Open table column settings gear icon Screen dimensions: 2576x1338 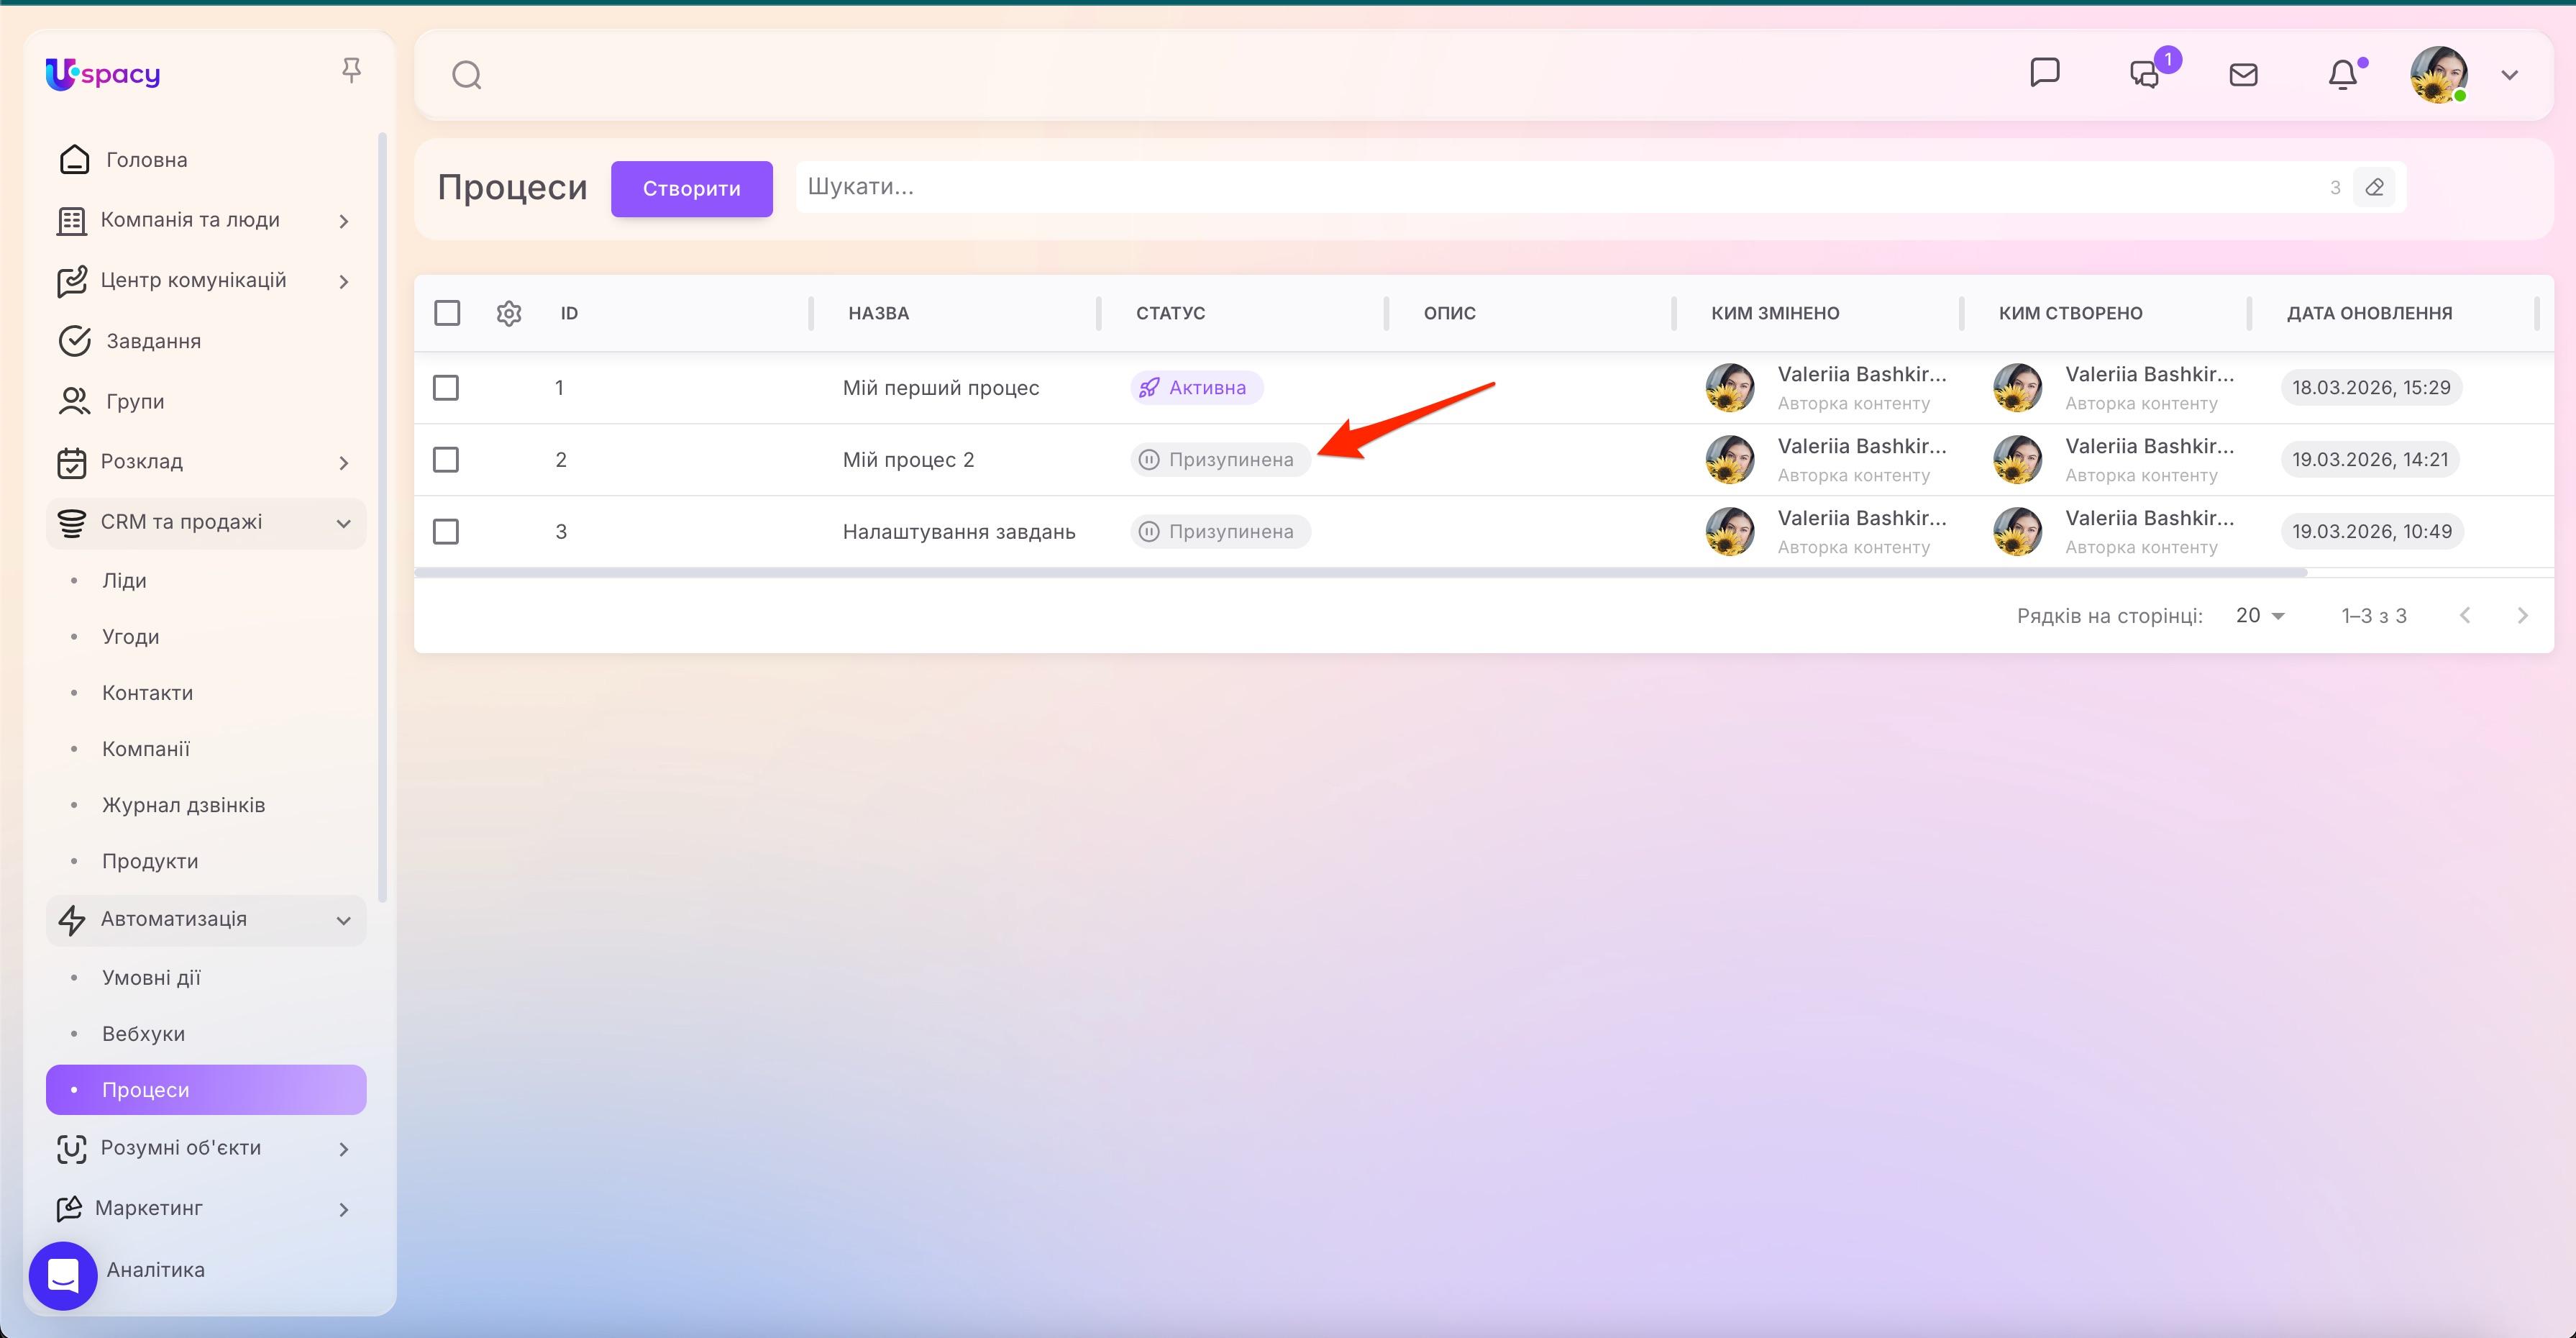coord(509,313)
